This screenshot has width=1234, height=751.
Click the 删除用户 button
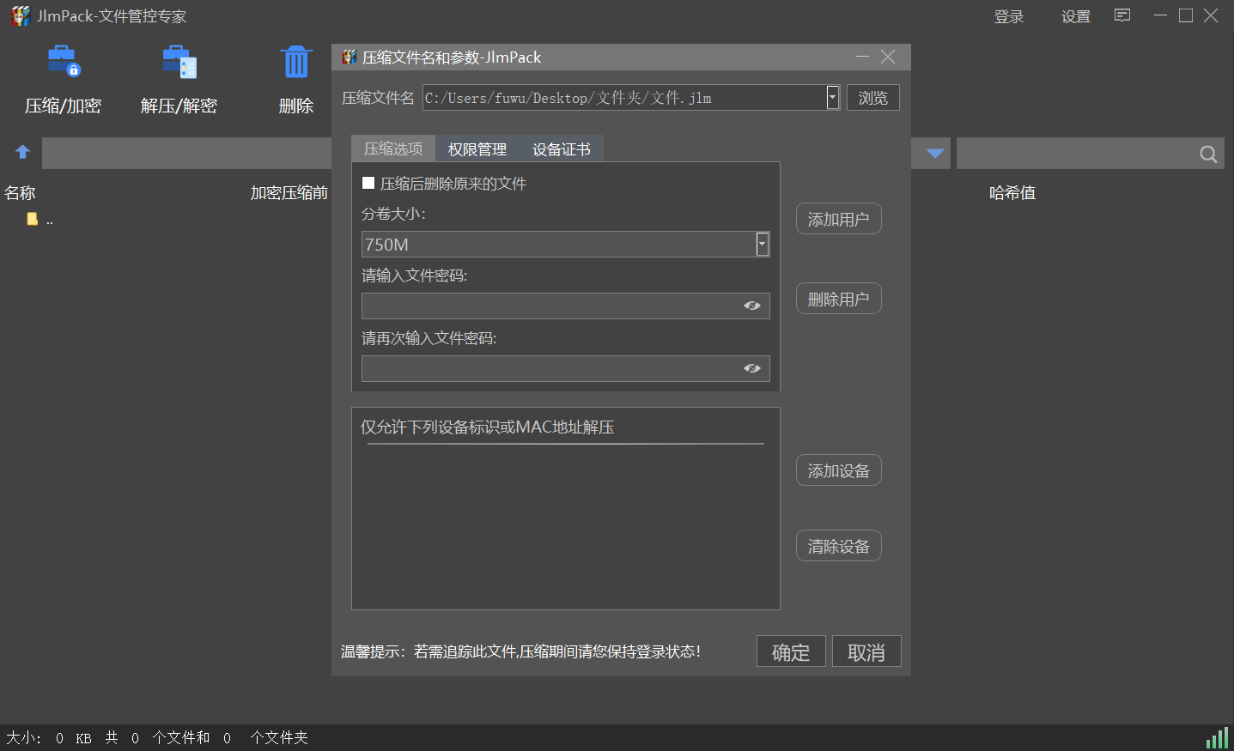[x=839, y=299]
